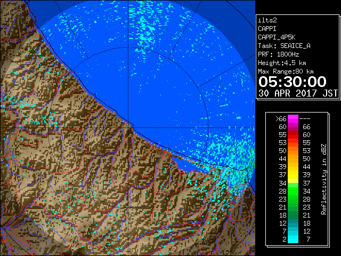The height and width of the screenshot is (256, 341).
Task: Click the yellow swatch next to 37
Action: [293, 175]
